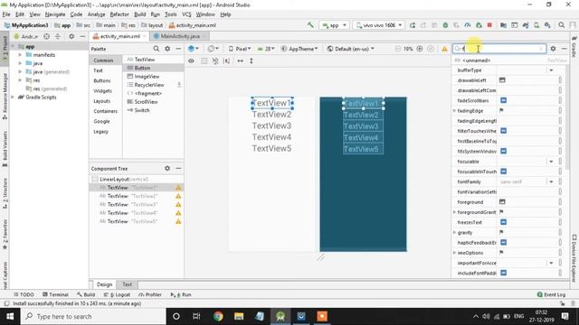This screenshot has width=579, height=325.
Task: Open File Explorer from taskbar
Action: tap(239, 316)
